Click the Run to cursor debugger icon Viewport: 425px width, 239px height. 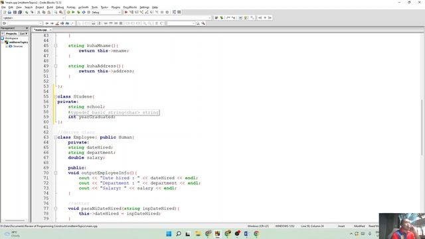point(131,12)
